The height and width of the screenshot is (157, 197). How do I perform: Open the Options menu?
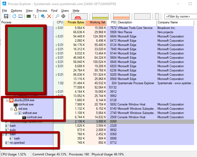16,11
